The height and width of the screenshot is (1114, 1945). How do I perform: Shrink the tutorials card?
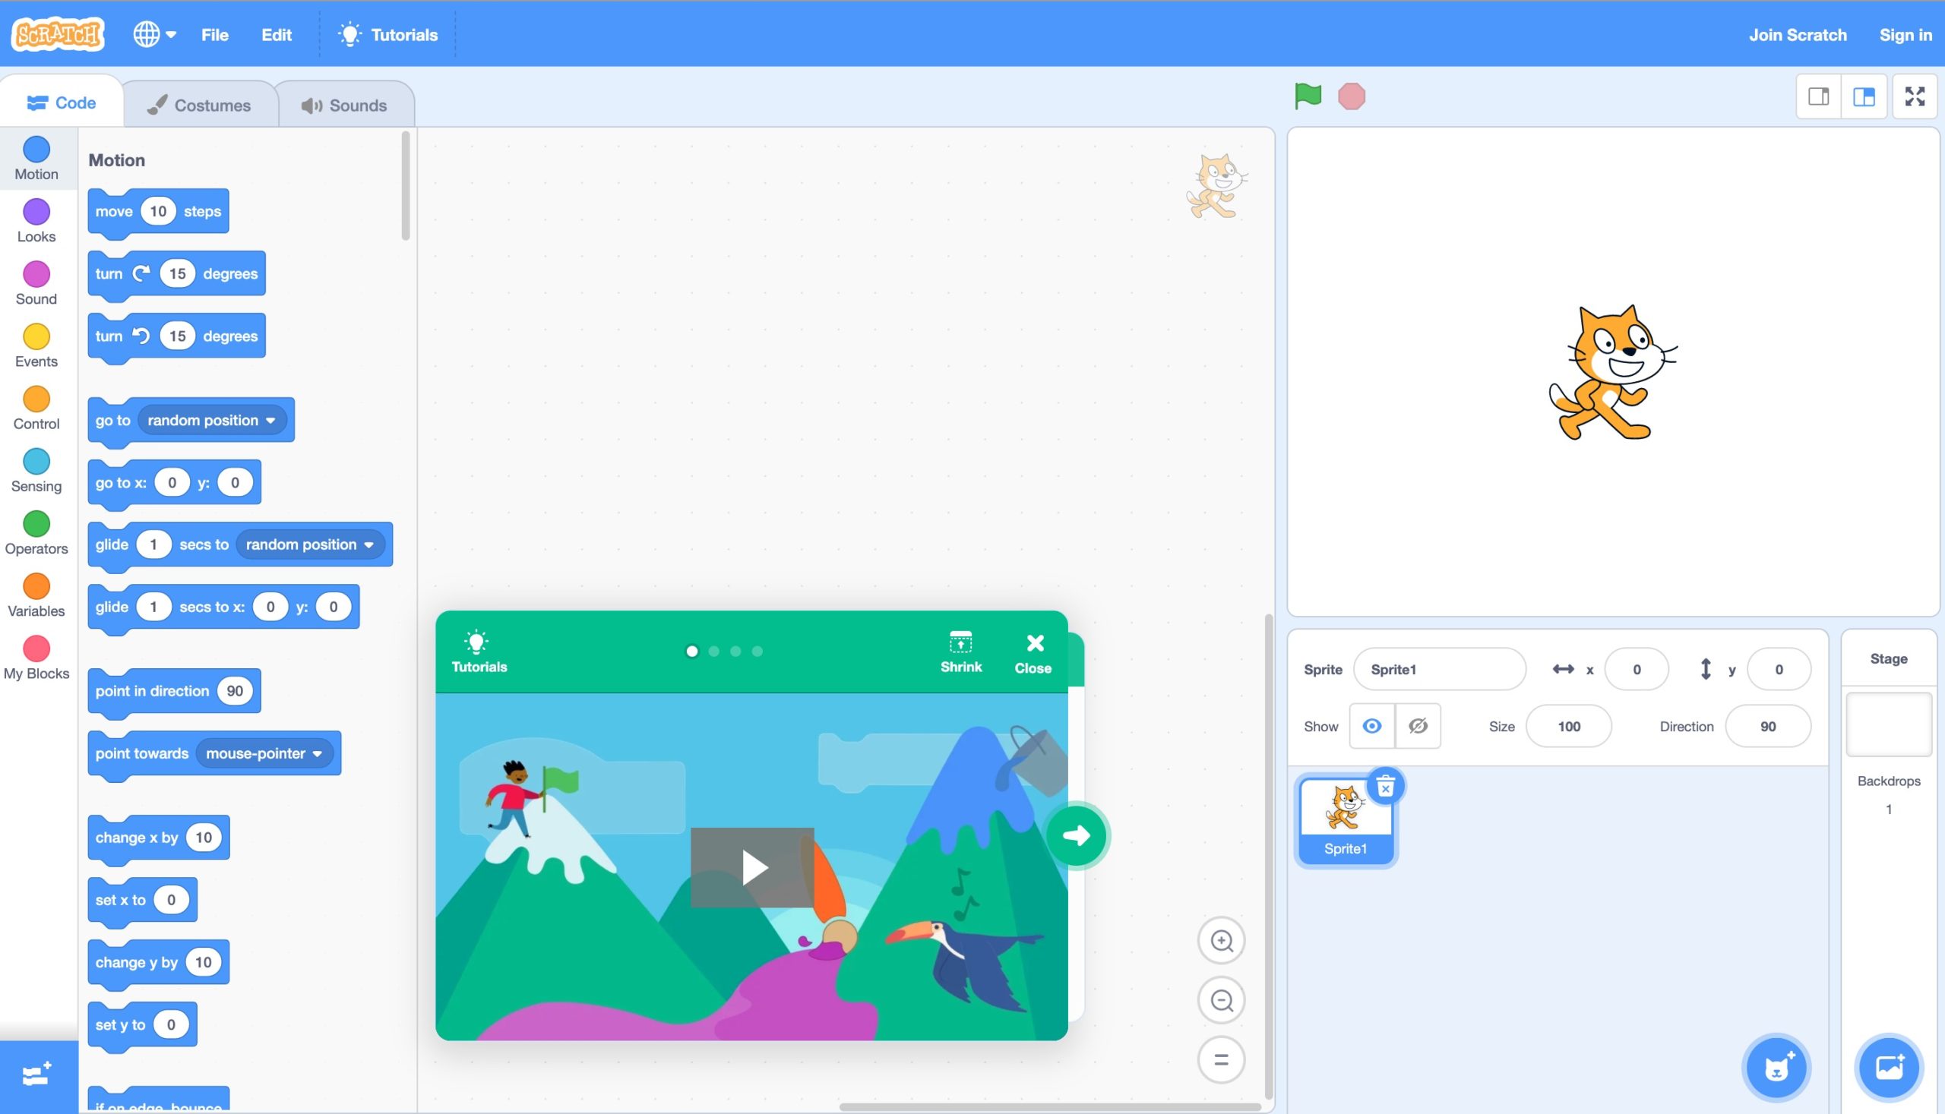(x=960, y=652)
